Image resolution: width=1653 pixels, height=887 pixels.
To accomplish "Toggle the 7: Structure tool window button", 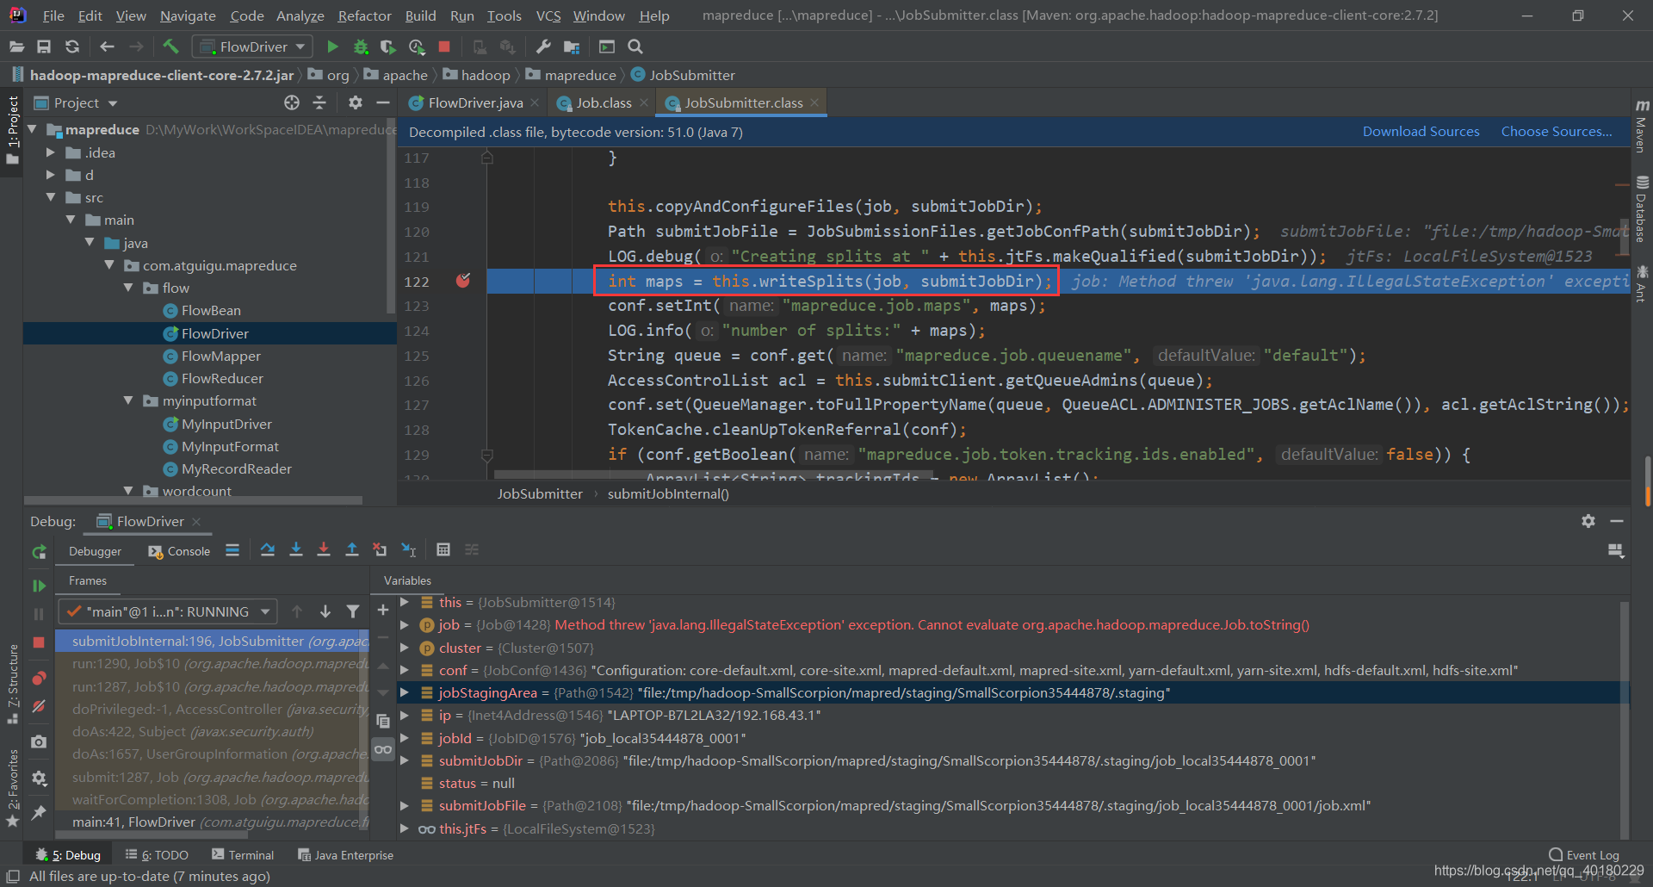I will [12, 683].
